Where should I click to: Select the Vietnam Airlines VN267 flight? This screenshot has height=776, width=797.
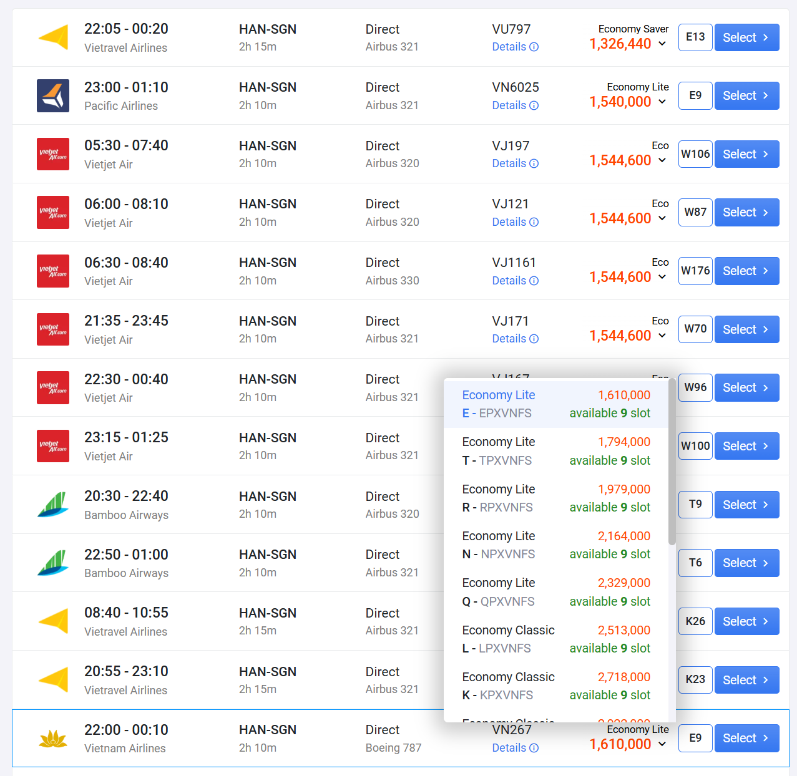tap(746, 738)
